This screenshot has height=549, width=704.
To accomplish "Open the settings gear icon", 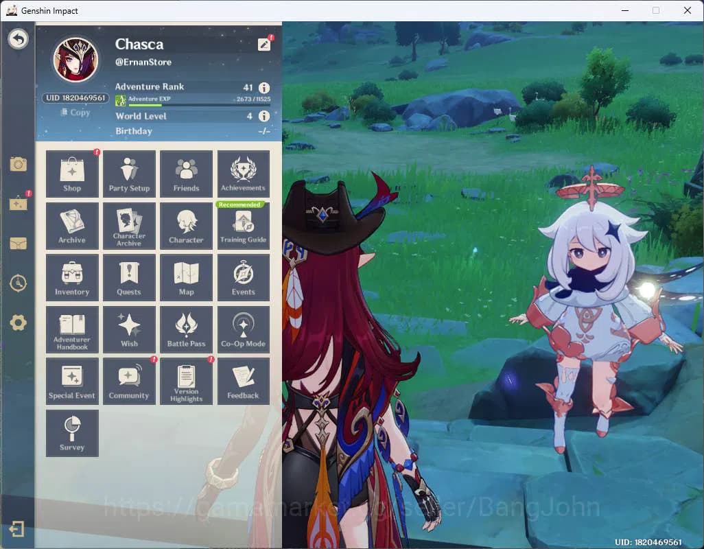I will pyautogui.click(x=18, y=323).
